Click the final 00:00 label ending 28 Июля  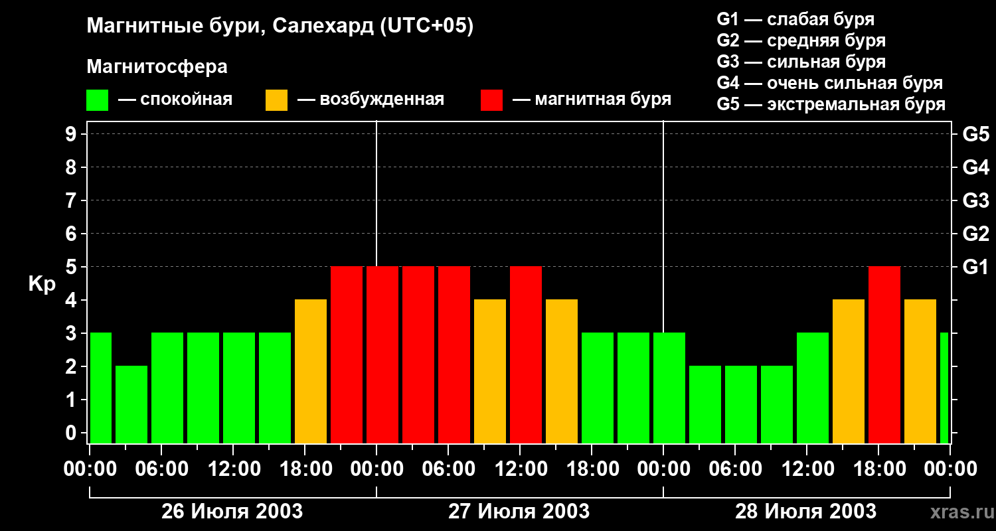(x=950, y=469)
